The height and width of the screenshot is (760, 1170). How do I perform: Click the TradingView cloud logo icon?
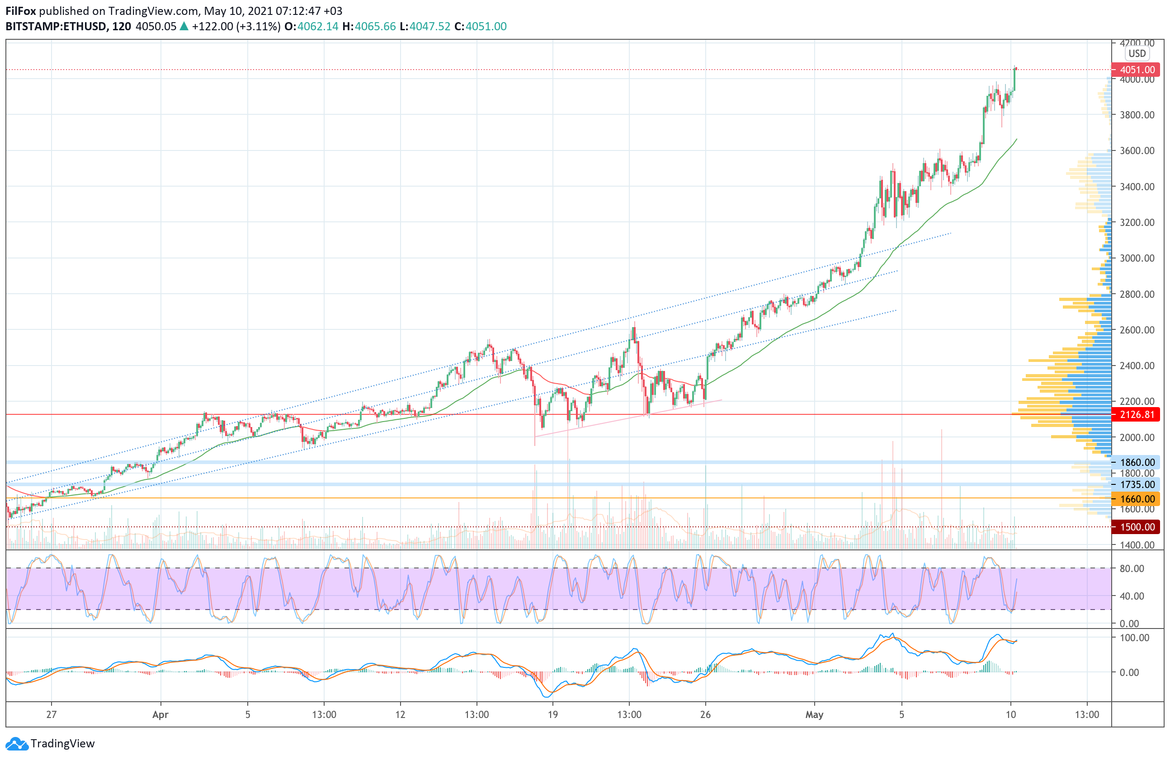pos(17,744)
